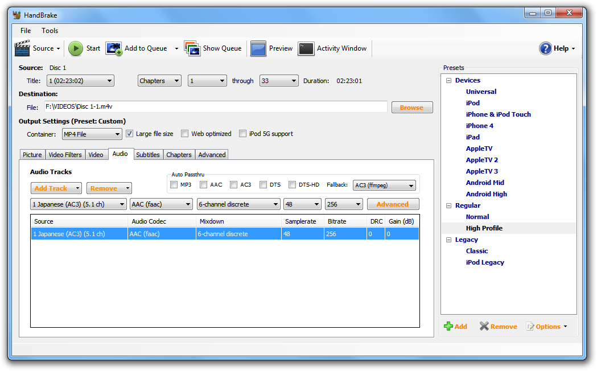This screenshot has height=371, width=597.
Task: Enable DTS auto passthru checkbox
Action: pos(263,184)
